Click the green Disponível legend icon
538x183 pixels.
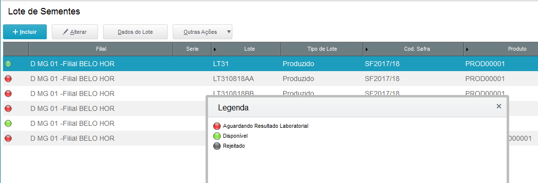(x=217, y=136)
